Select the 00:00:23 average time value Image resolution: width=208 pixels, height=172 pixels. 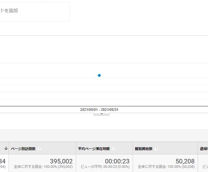tap(117, 161)
